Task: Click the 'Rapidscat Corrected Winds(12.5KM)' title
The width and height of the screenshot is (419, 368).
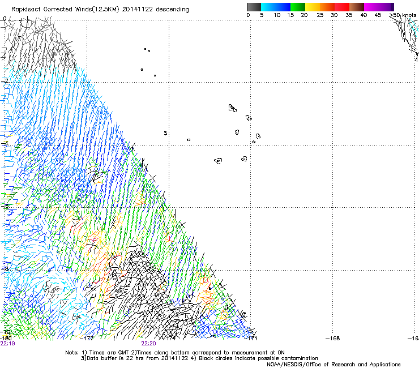Action: 65,10
